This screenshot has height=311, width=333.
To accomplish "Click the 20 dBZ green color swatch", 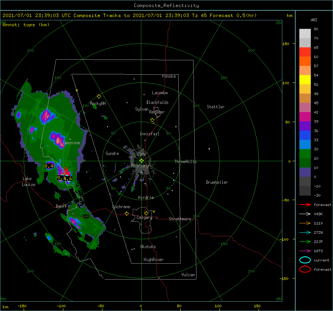I will (x=305, y=154).
